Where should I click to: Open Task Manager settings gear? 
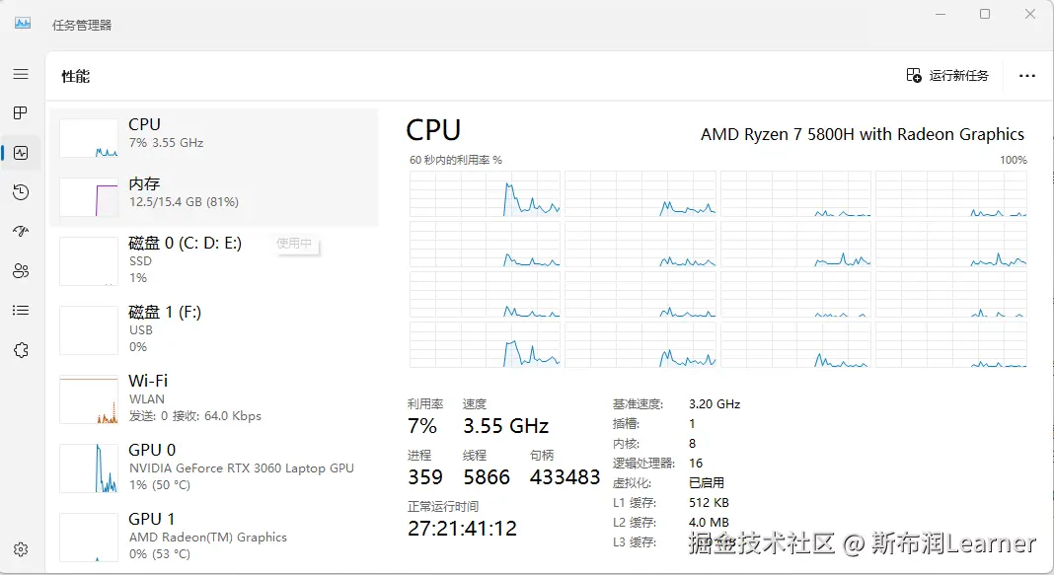pyautogui.click(x=21, y=549)
